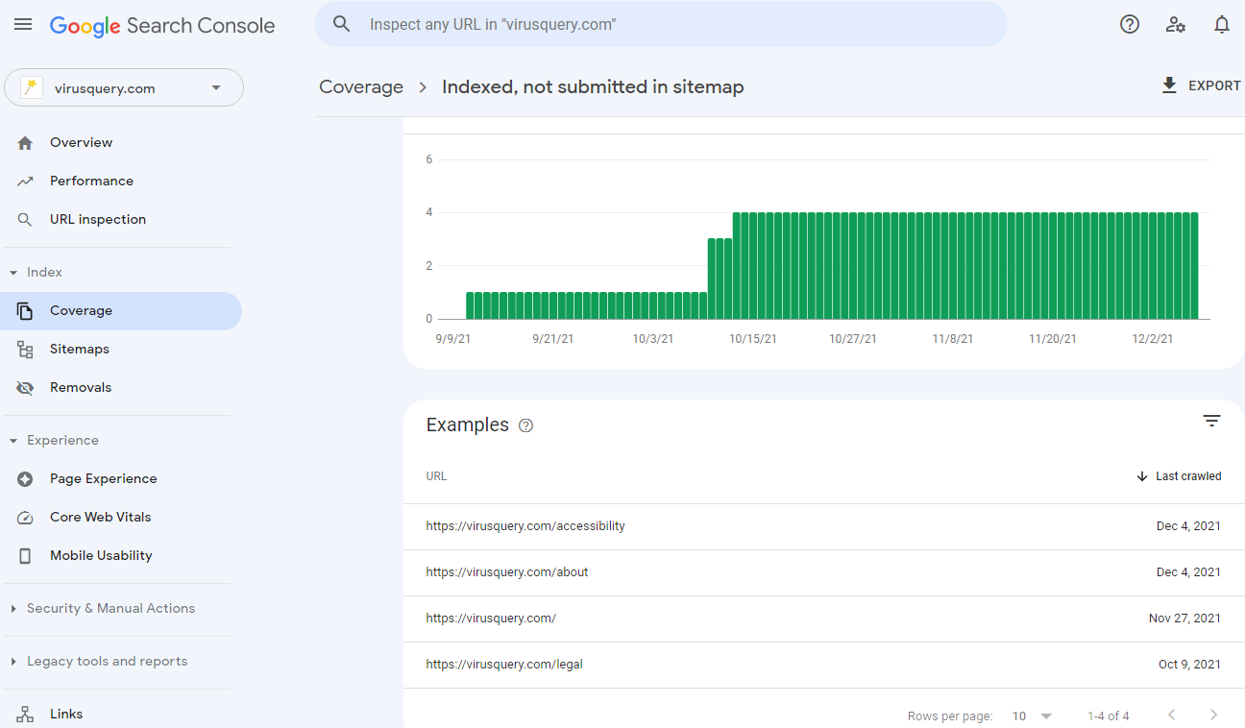The image size is (1245, 728).
Task: Go to previous page of examples
Action: tap(1171, 715)
